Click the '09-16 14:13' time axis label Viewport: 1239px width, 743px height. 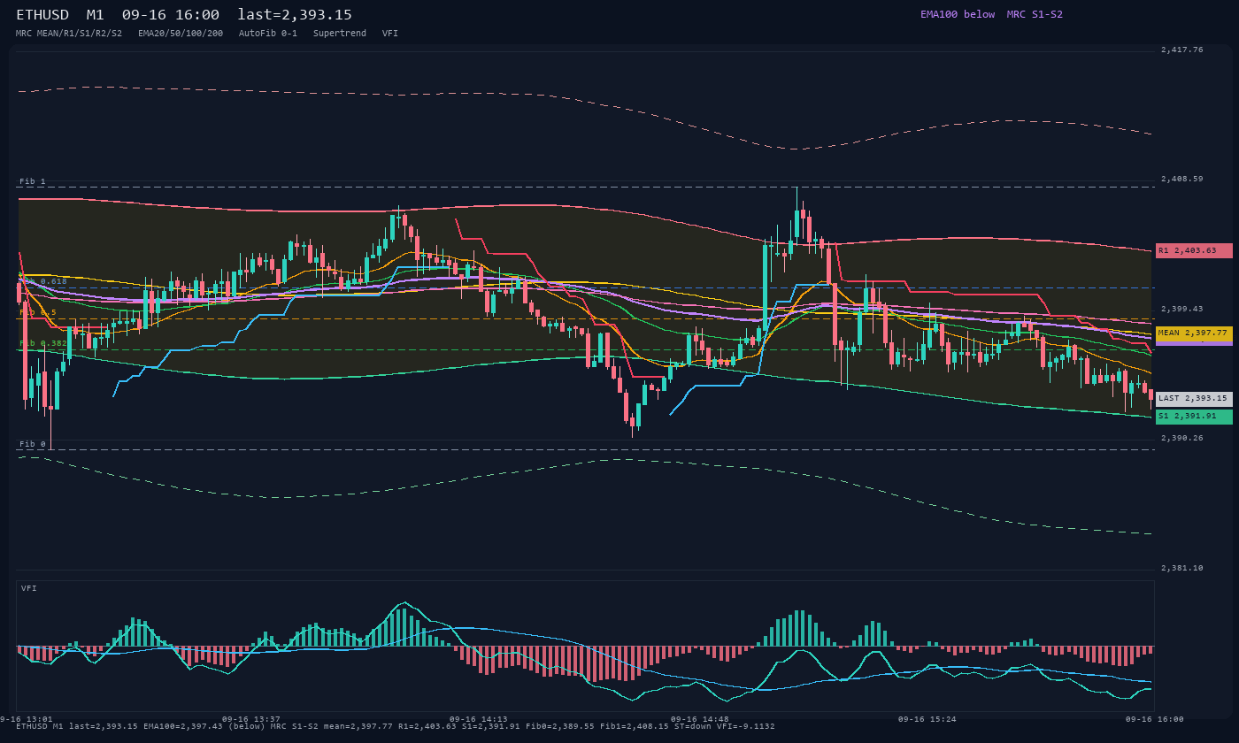pos(479,719)
